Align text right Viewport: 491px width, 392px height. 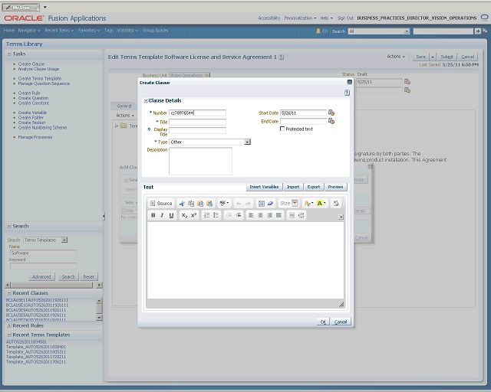tap(269, 215)
